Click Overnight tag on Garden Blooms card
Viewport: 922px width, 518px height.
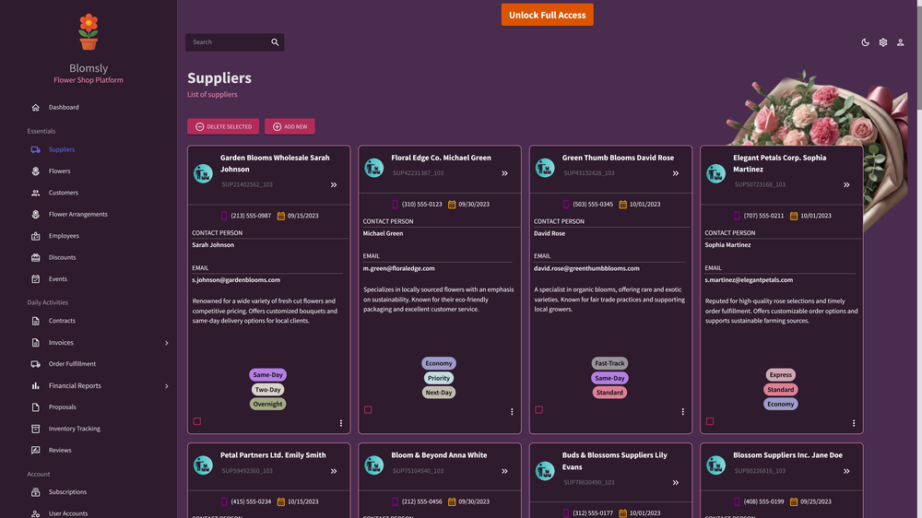coord(267,404)
